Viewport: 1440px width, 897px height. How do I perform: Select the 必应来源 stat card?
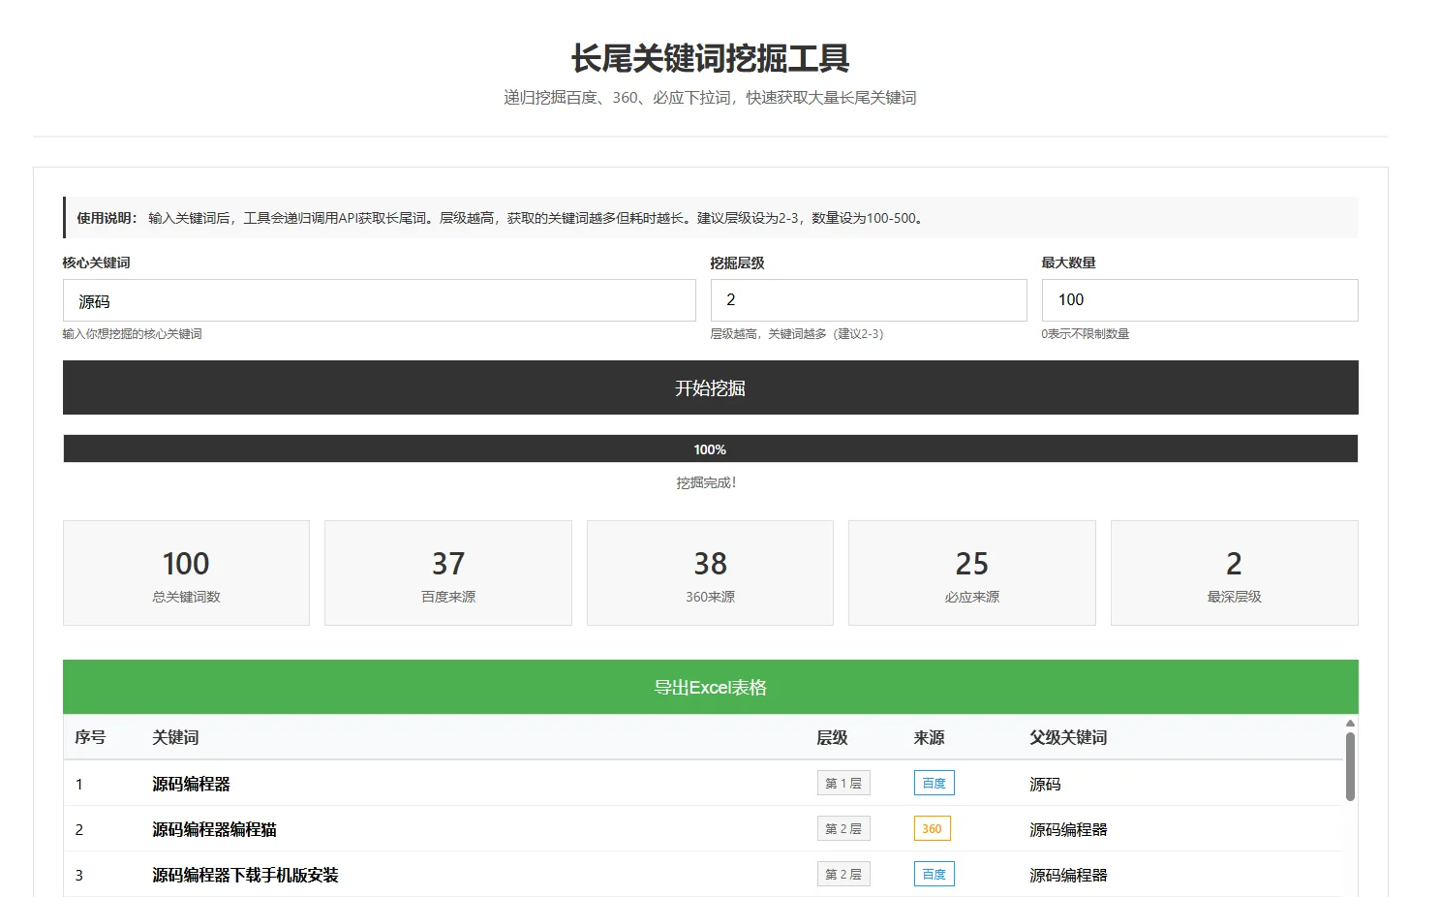point(971,573)
